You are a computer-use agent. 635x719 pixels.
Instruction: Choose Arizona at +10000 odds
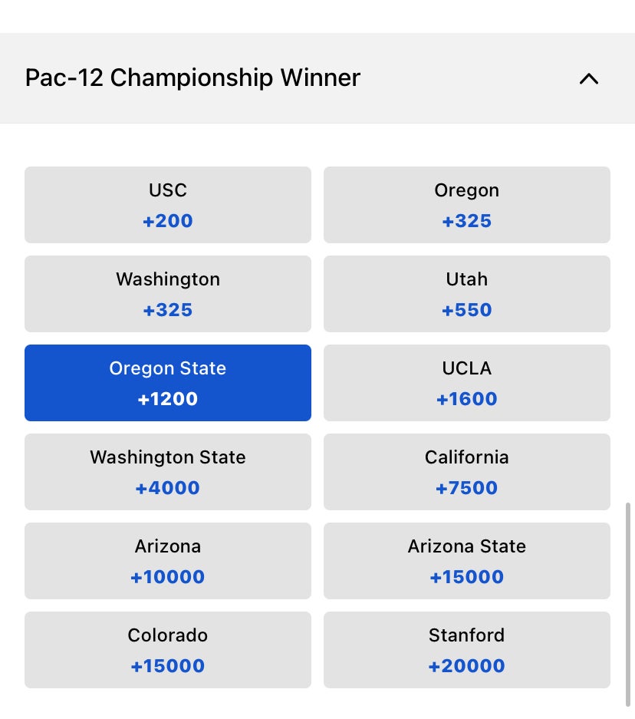pyautogui.click(x=168, y=561)
